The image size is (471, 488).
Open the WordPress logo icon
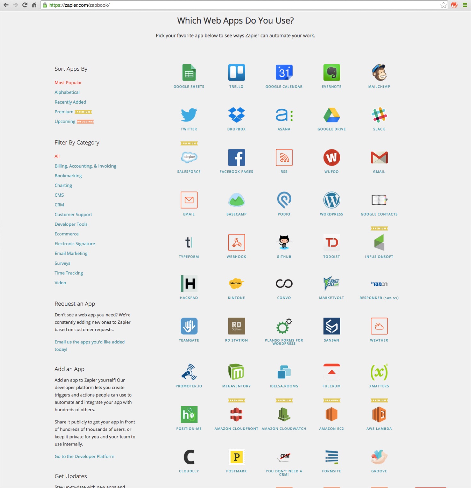click(x=332, y=200)
